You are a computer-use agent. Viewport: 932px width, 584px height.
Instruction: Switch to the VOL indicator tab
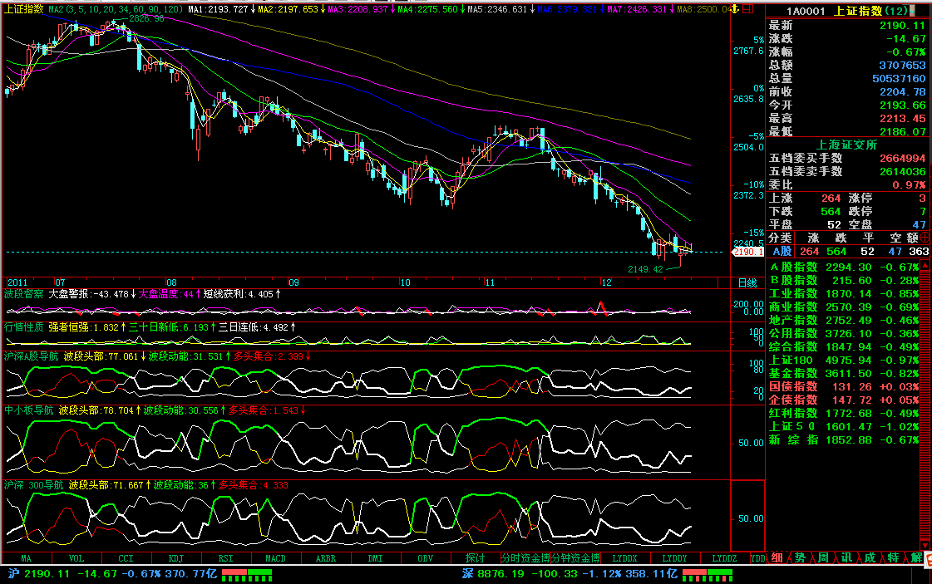click(76, 558)
